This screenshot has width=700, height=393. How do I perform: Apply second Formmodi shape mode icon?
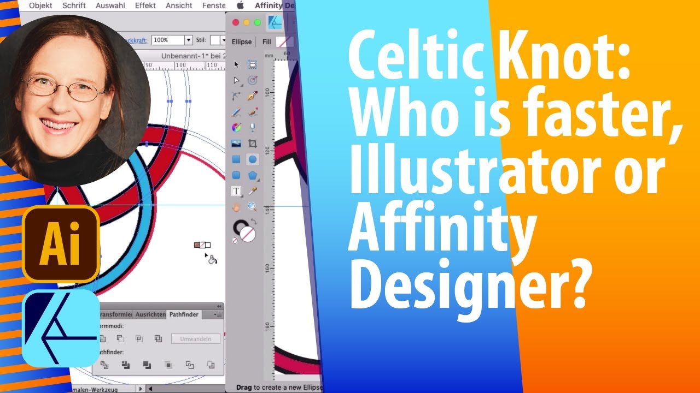click(120, 338)
